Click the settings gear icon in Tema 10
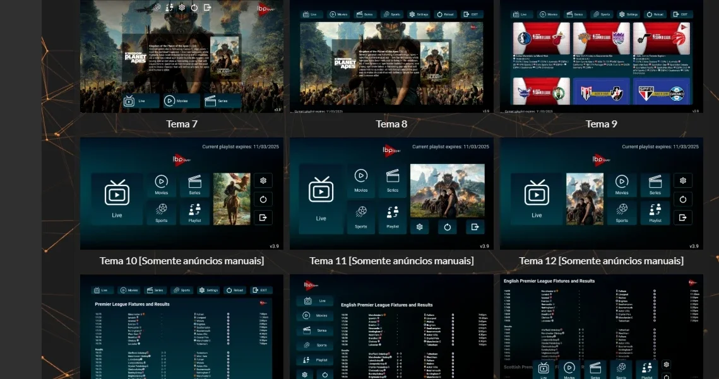719x379 pixels. tap(263, 180)
